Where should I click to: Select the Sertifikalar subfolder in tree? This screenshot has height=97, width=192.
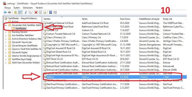click(21, 28)
